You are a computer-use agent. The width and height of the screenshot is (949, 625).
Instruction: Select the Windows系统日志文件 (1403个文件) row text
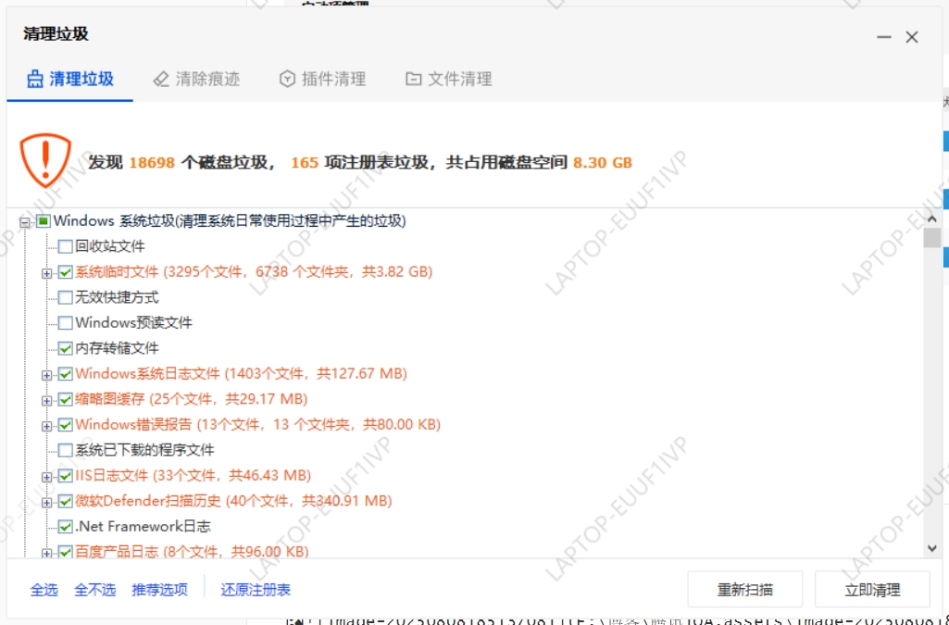click(x=241, y=374)
